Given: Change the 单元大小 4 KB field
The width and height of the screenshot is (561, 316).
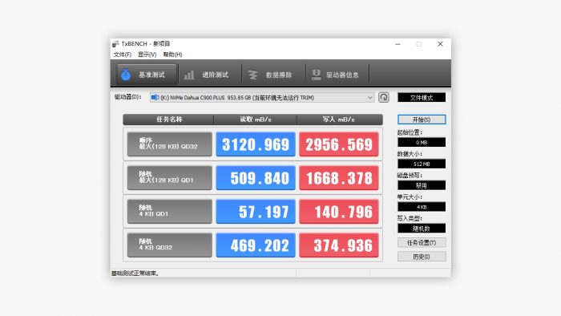Looking at the screenshot, I should click(x=422, y=207).
